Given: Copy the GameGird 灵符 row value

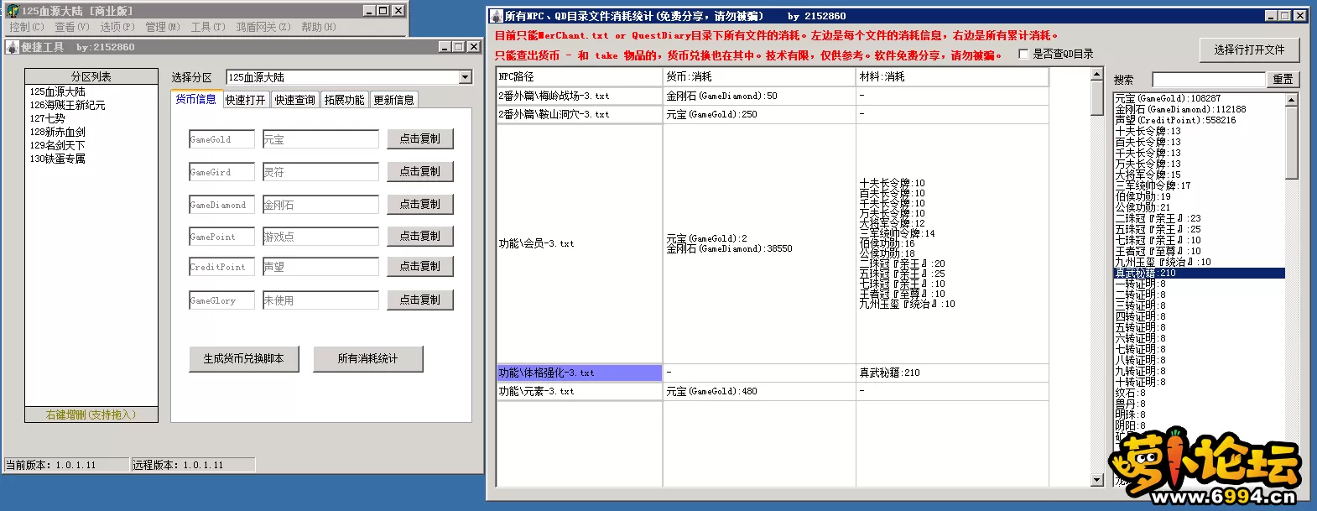Looking at the screenshot, I should pyautogui.click(x=419, y=171).
